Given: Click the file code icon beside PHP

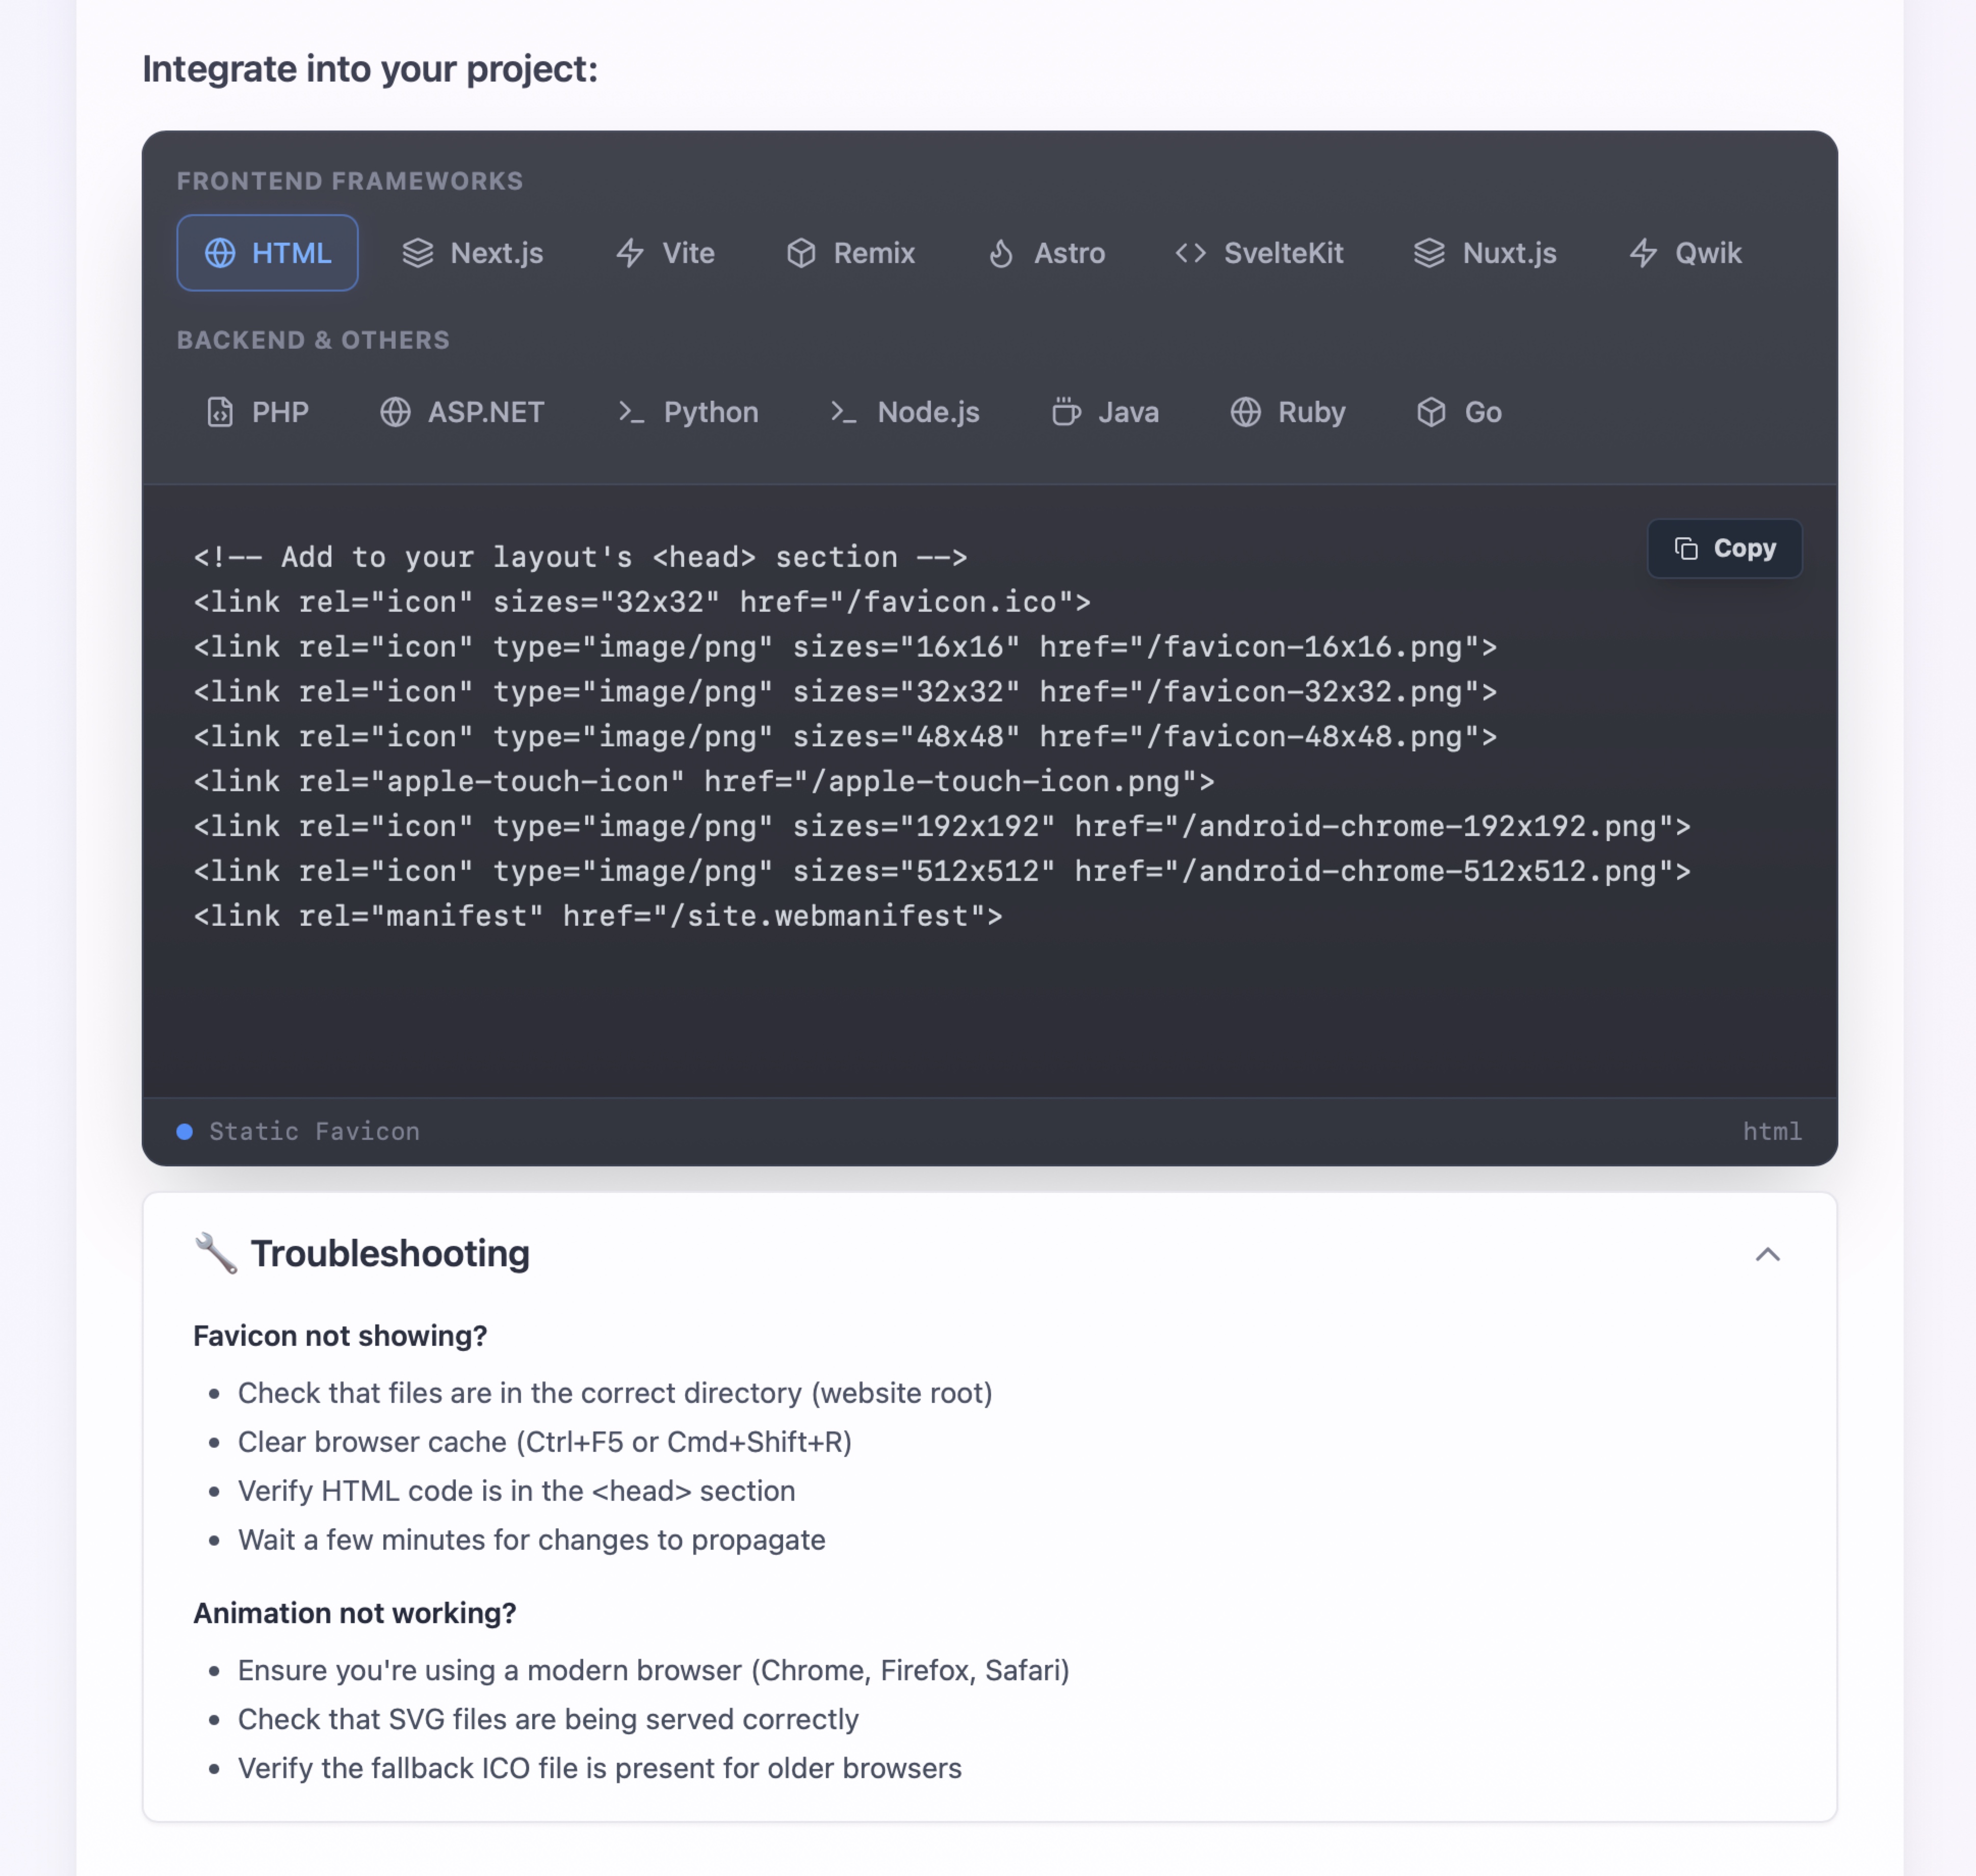Looking at the screenshot, I should 220,412.
